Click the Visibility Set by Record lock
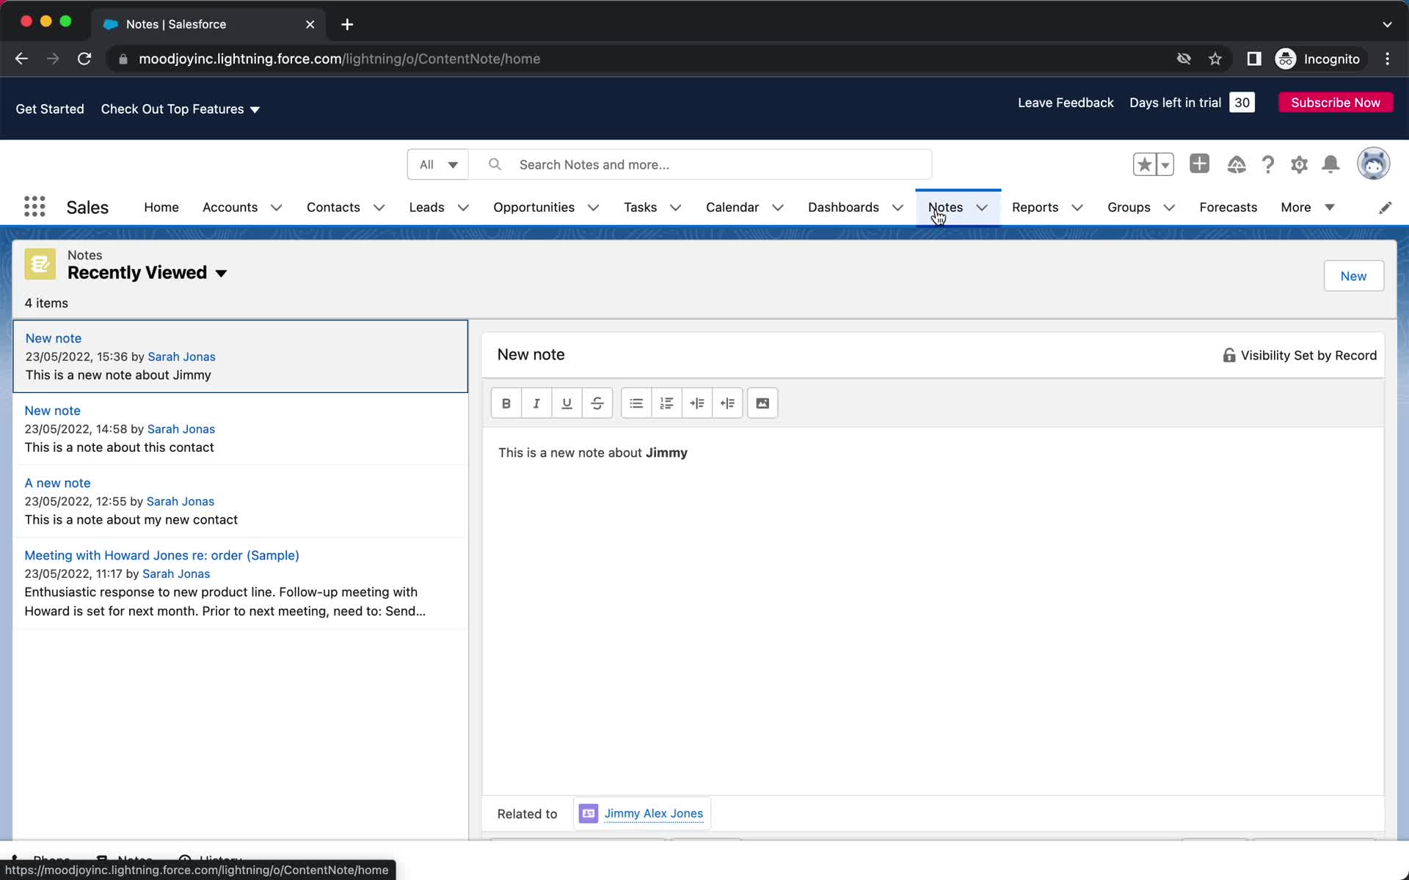 [1228, 355]
